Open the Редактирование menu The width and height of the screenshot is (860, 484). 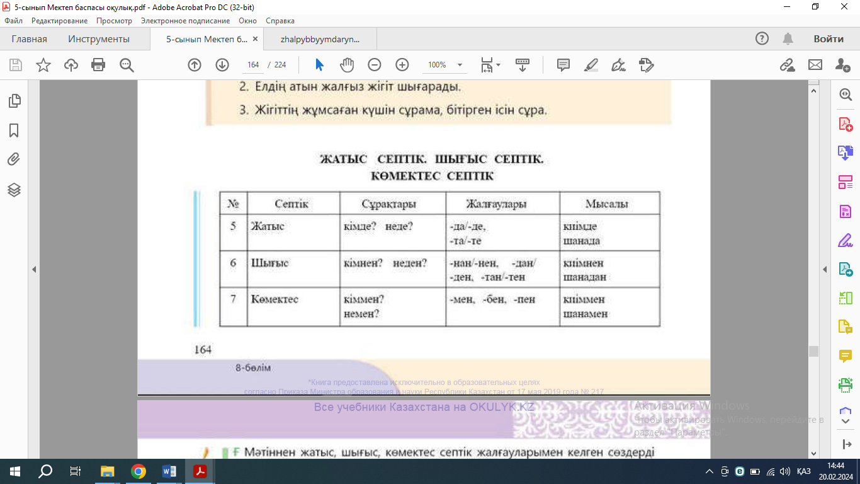coord(60,21)
